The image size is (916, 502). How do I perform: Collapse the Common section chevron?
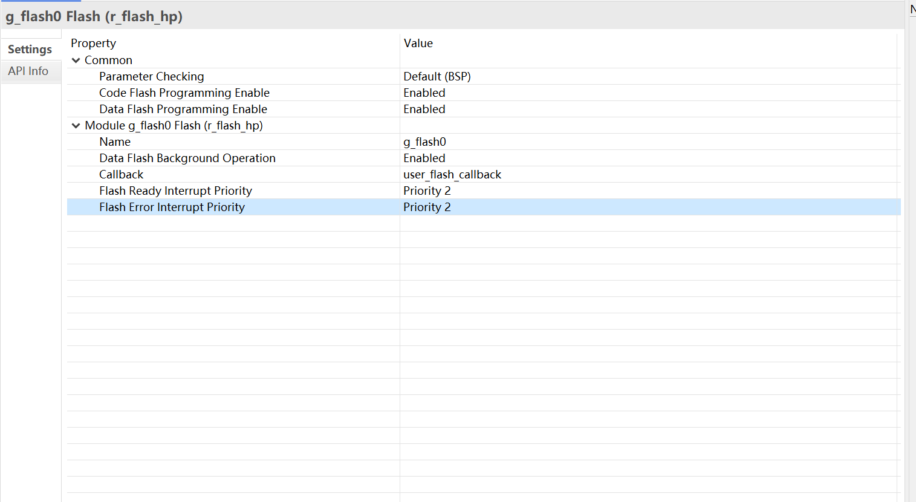pos(76,60)
